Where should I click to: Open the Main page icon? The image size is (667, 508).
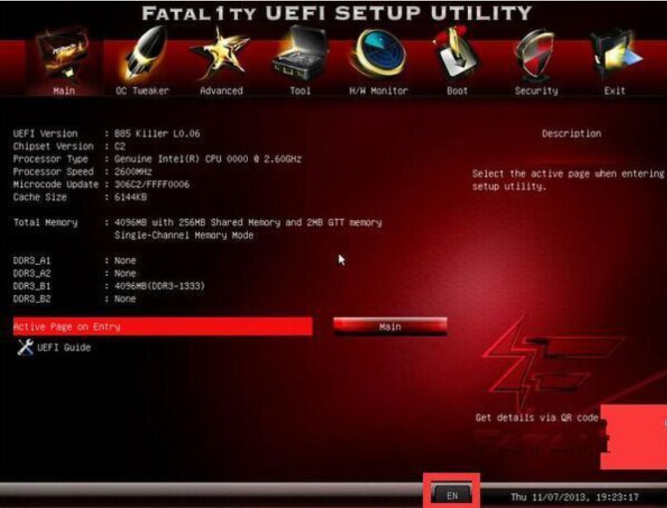[63, 55]
